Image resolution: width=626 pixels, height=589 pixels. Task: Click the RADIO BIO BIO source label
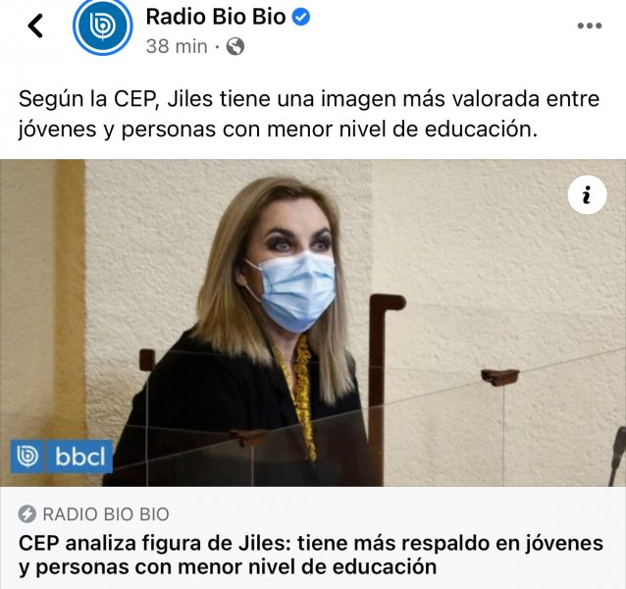pyautogui.click(x=106, y=514)
